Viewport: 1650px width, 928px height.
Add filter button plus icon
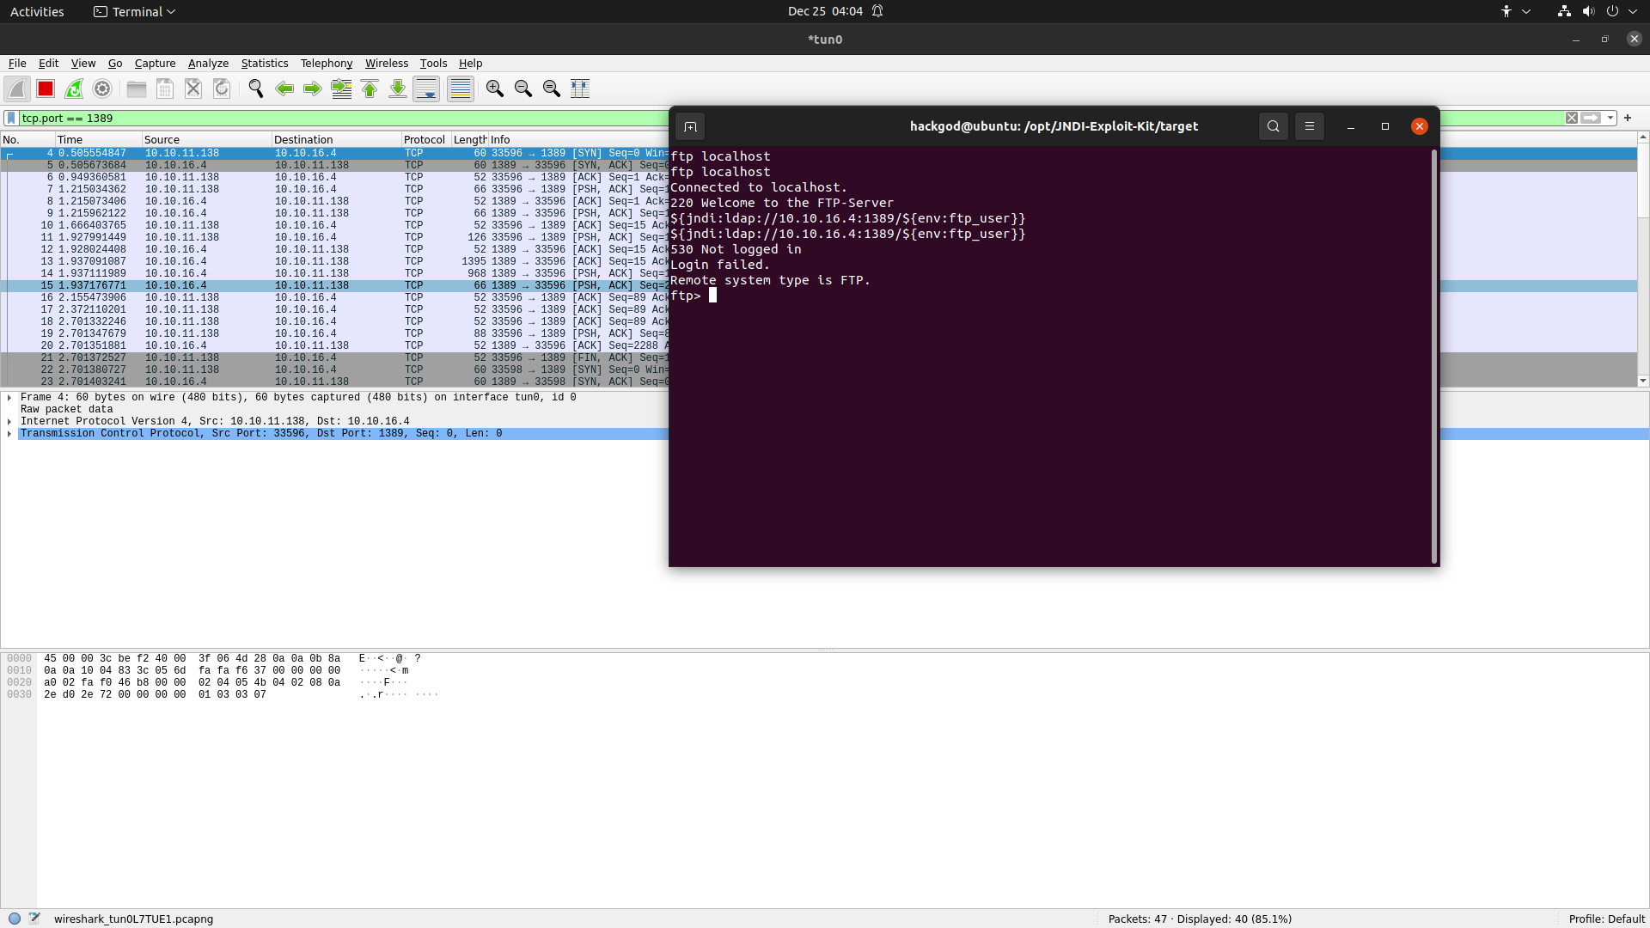click(1628, 118)
